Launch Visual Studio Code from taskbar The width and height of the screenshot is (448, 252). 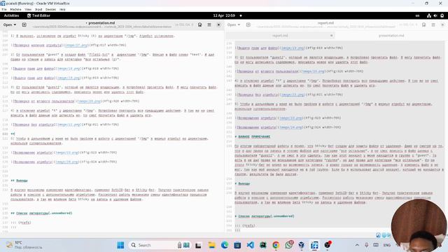pyautogui.click(x=251, y=245)
